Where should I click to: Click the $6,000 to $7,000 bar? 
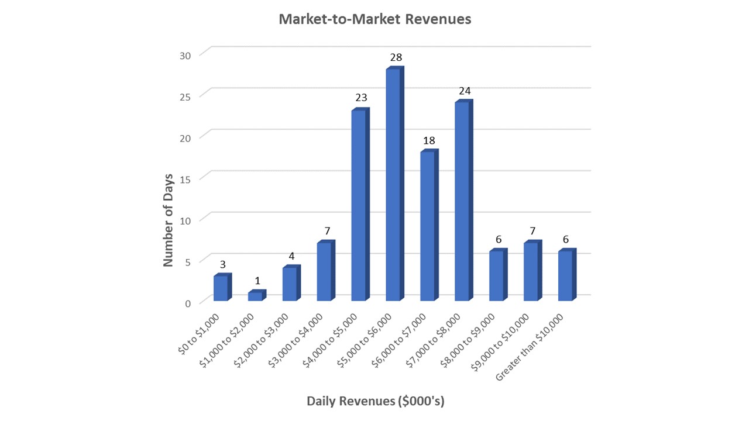click(427, 226)
